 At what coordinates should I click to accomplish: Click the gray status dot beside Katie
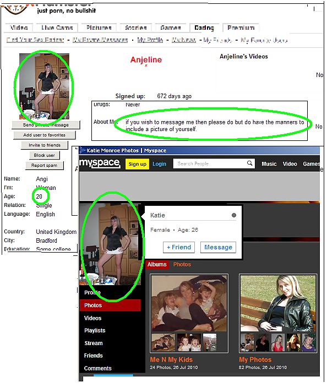pyautogui.click(x=233, y=215)
